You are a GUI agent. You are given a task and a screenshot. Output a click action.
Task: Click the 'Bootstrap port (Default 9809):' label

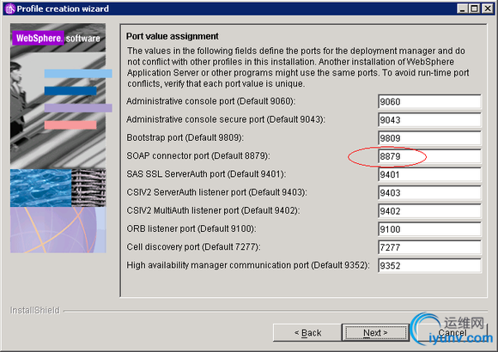click(185, 138)
